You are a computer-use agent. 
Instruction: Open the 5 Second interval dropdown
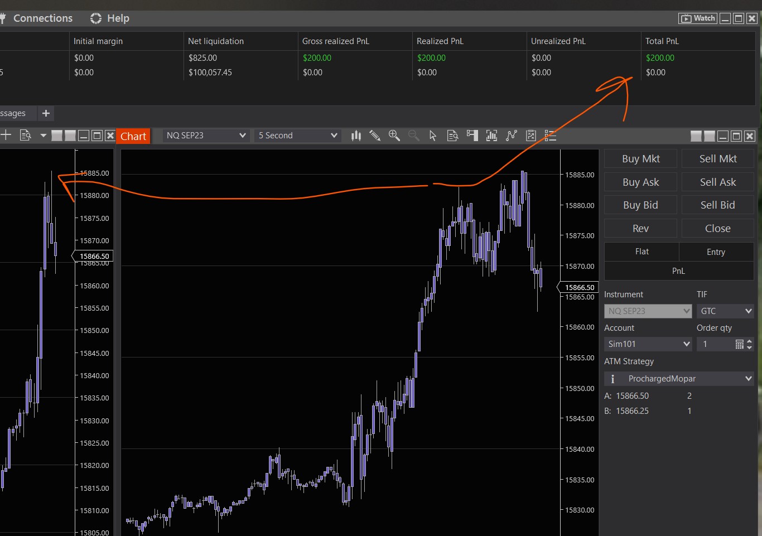pyautogui.click(x=298, y=136)
